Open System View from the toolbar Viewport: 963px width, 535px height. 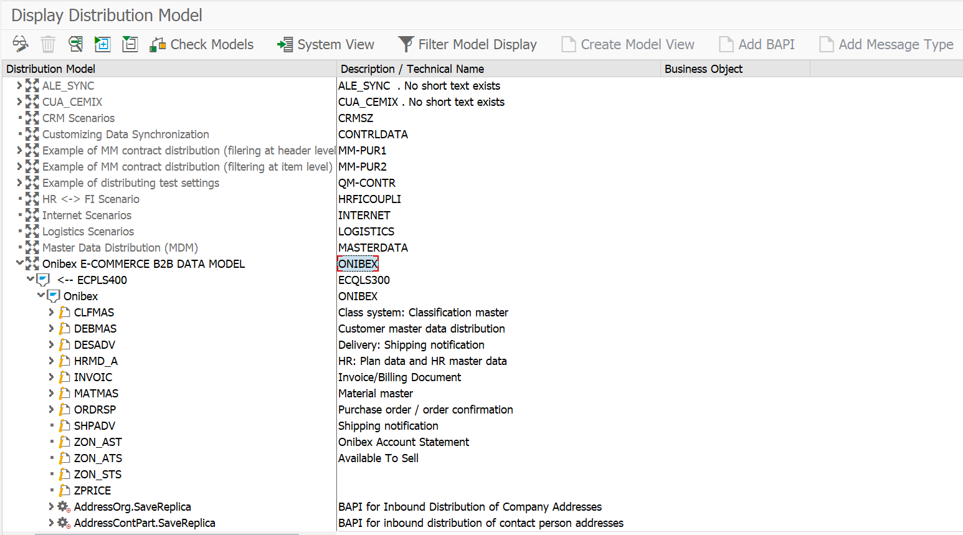pyautogui.click(x=326, y=44)
